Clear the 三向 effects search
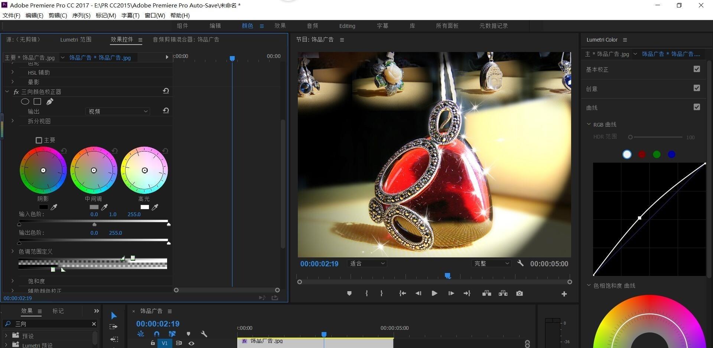The width and height of the screenshot is (713, 348). tap(94, 324)
